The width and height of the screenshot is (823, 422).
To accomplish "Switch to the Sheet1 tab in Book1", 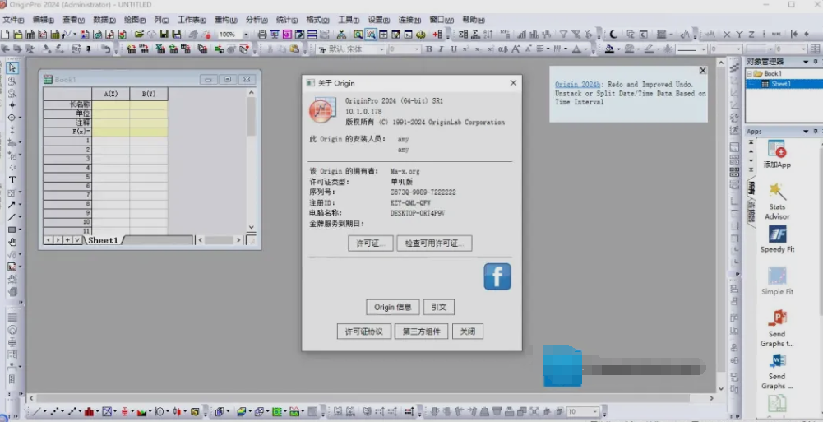I will pyautogui.click(x=103, y=240).
